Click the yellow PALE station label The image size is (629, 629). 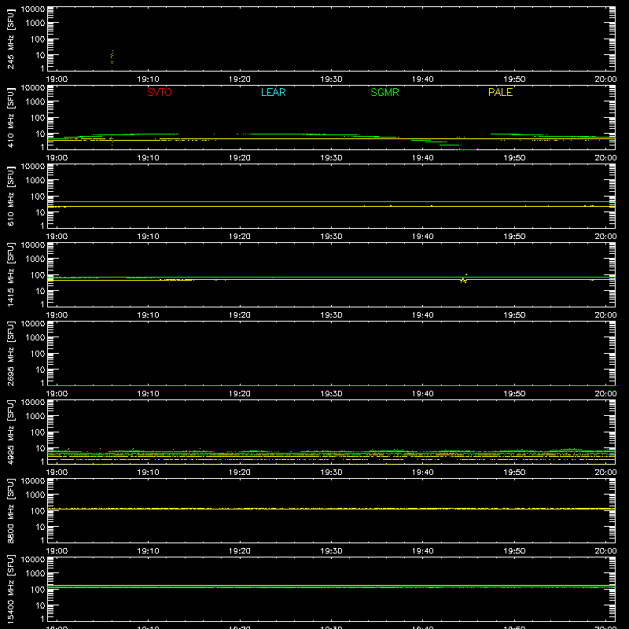[x=500, y=92]
